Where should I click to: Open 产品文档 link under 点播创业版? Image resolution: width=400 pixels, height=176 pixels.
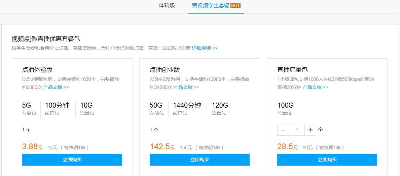pyautogui.click(x=186, y=87)
